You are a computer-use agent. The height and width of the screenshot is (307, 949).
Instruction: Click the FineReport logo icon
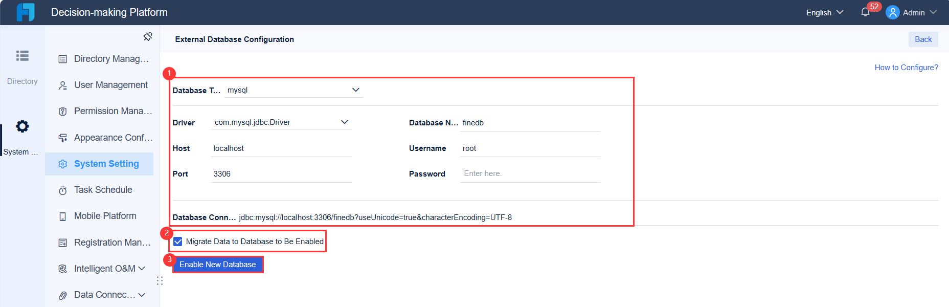click(26, 12)
